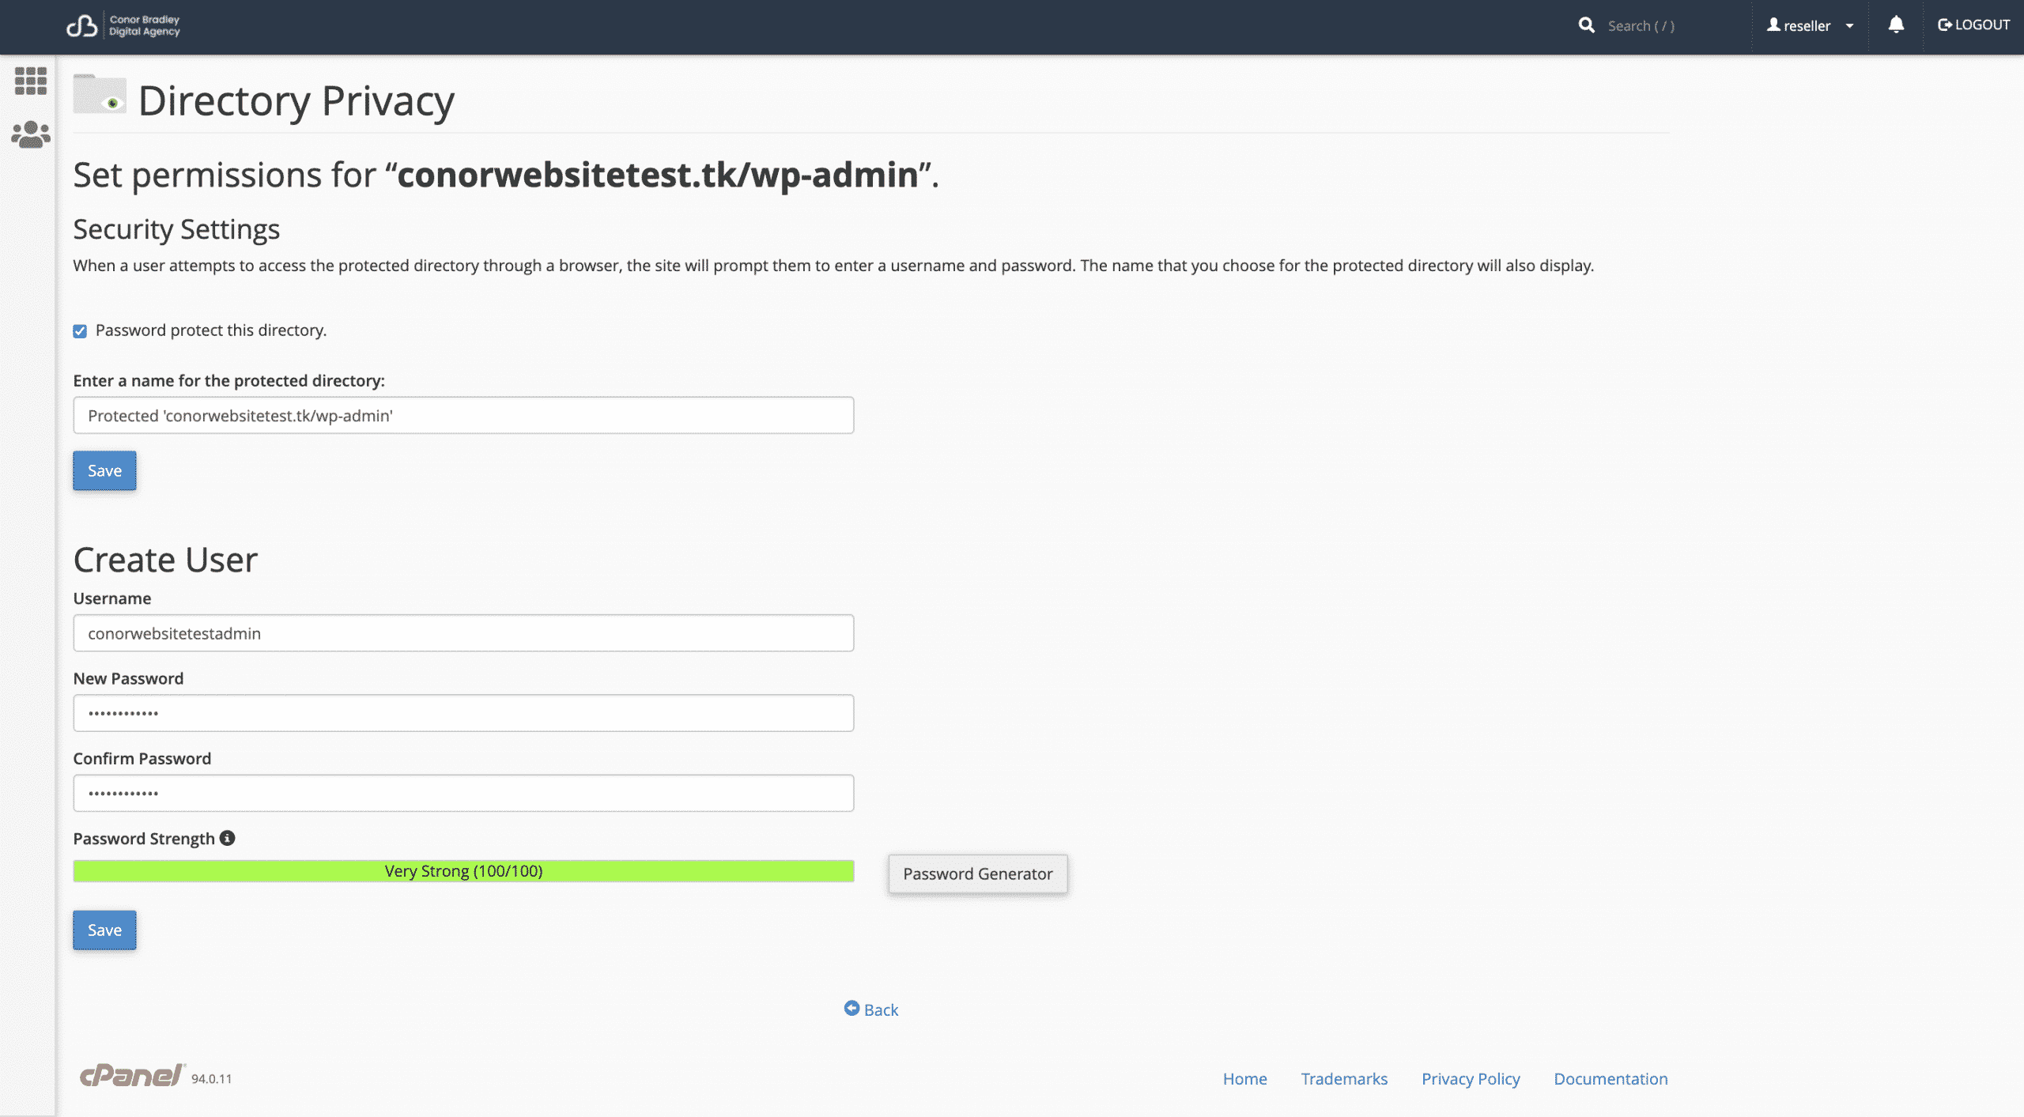2024x1117 pixels.
Task: Click the protected directory name field
Action: [463, 415]
